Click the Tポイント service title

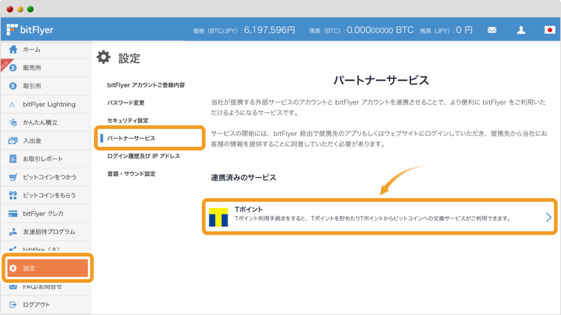click(x=249, y=209)
